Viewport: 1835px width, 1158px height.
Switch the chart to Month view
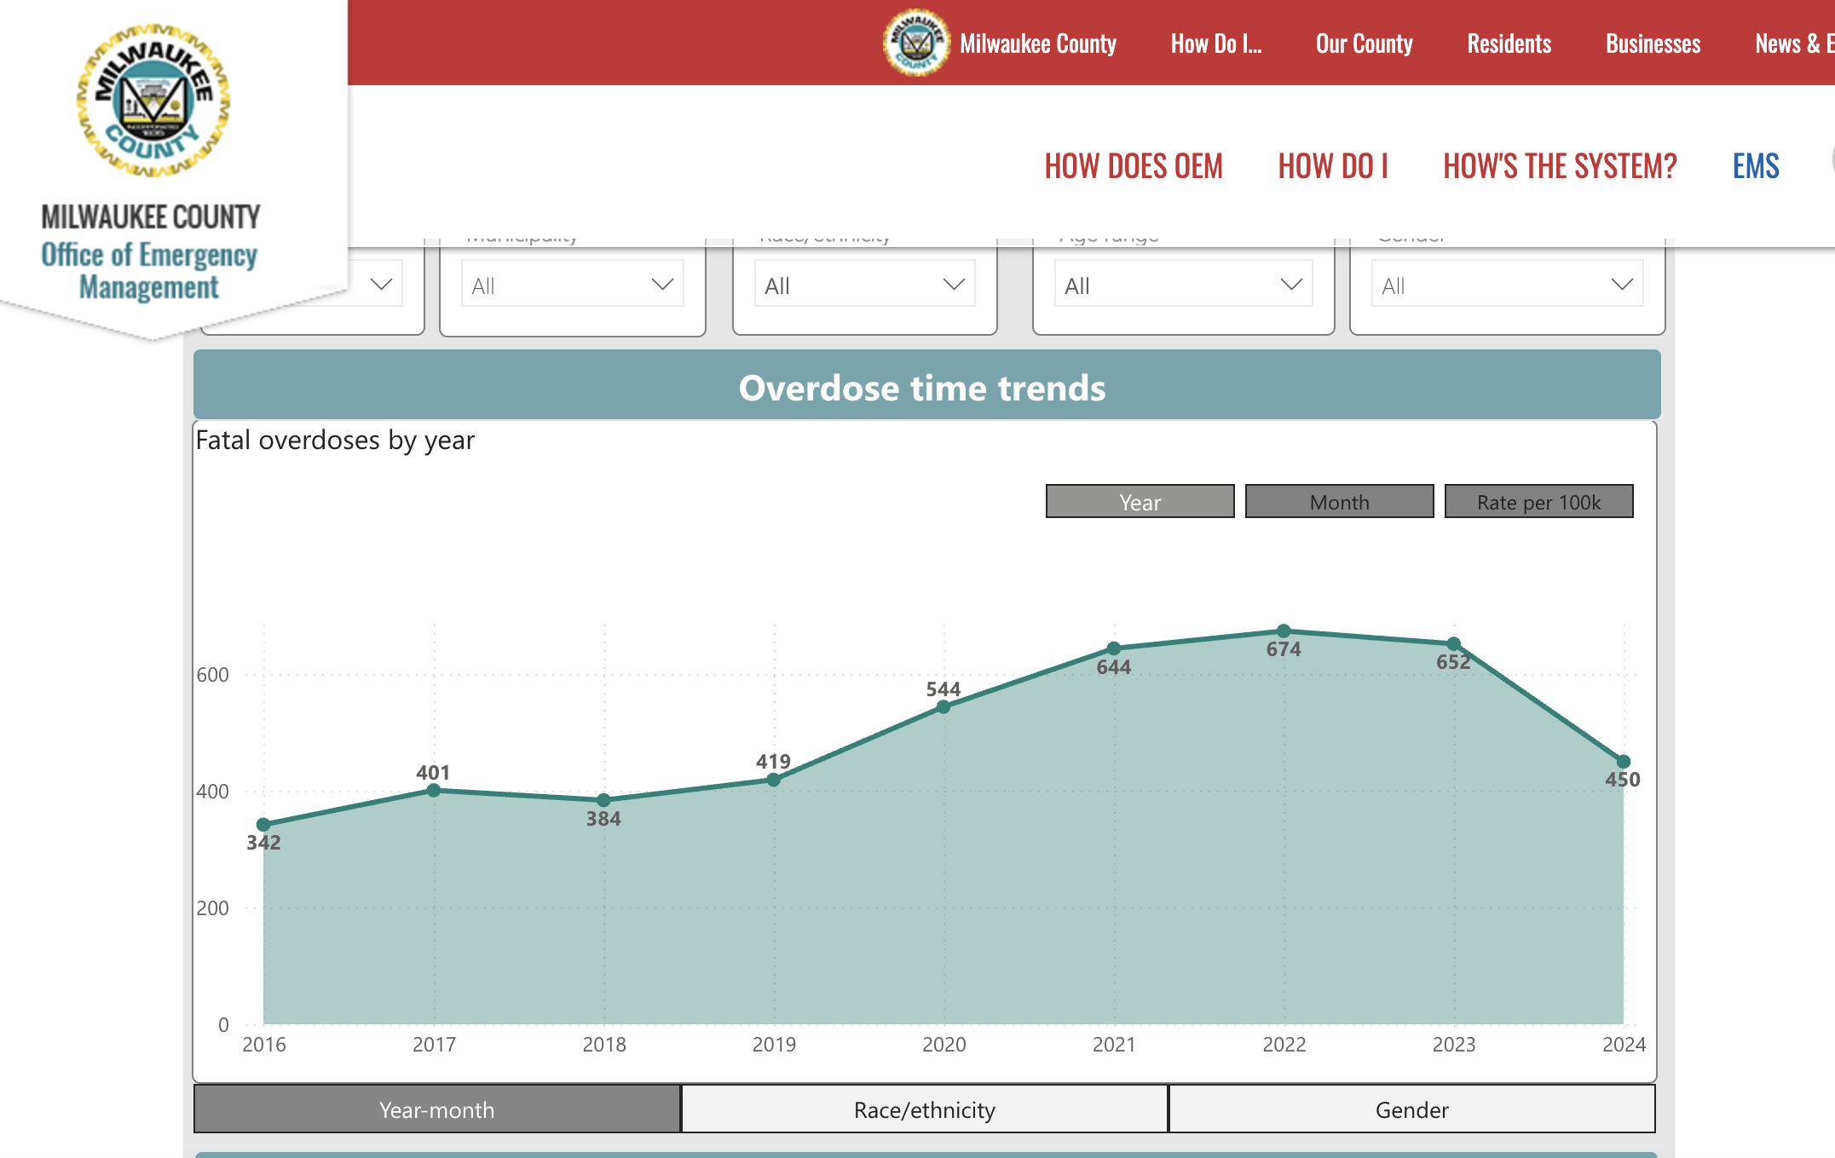coord(1339,502)
